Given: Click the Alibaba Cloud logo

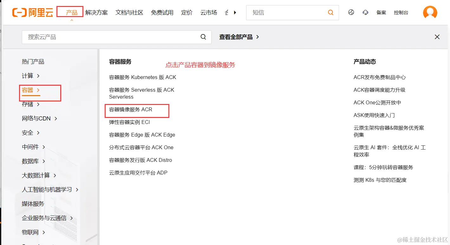Looking at the screenshot, I should [33, 13].
